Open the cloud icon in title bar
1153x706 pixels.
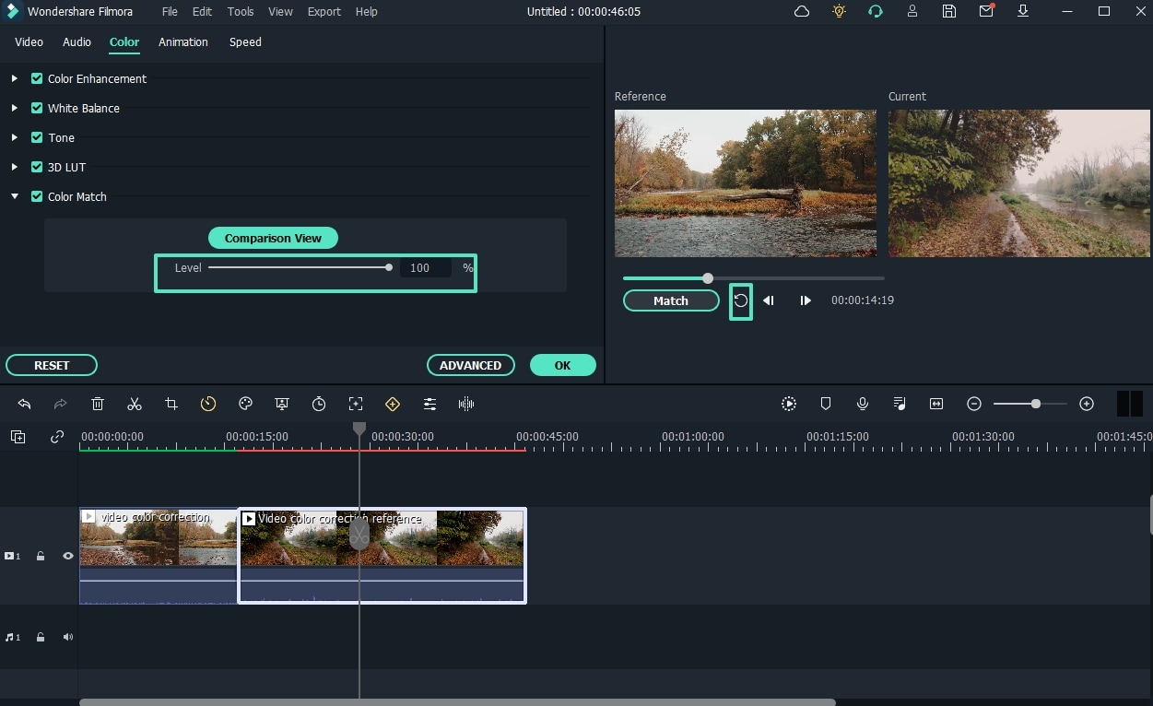(x=802, y=12)
